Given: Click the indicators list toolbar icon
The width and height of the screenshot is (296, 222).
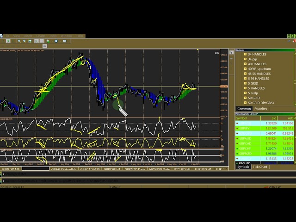Looking at the screenshot, I should (x=48, y=41).
